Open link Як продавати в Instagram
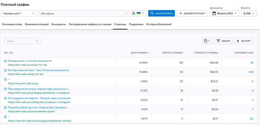The height and width of the screenshot is (125, 260). [40, 98]
